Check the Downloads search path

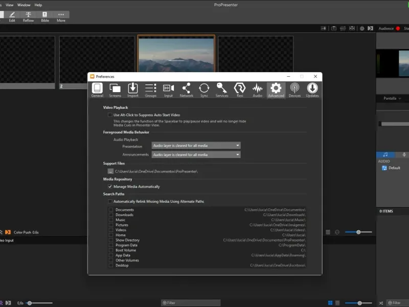pos(111,215)
